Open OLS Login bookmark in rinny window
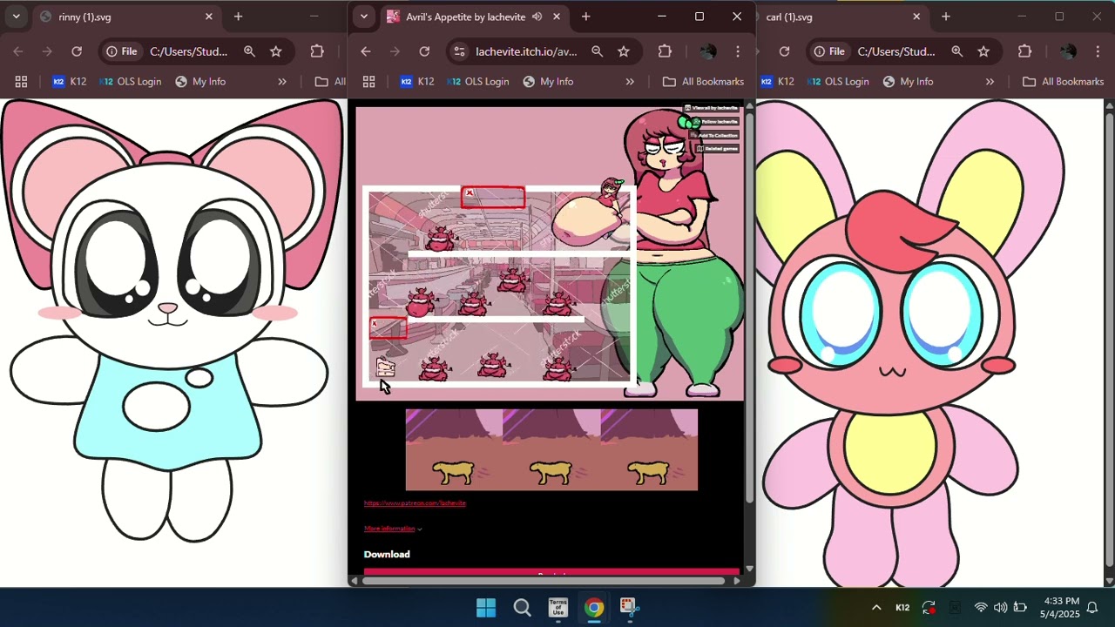Viewport: 1115px width, 627px height. [x=130, y=82]
